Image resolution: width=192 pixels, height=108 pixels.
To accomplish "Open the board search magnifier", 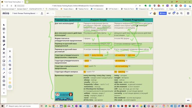I will 181,13.
